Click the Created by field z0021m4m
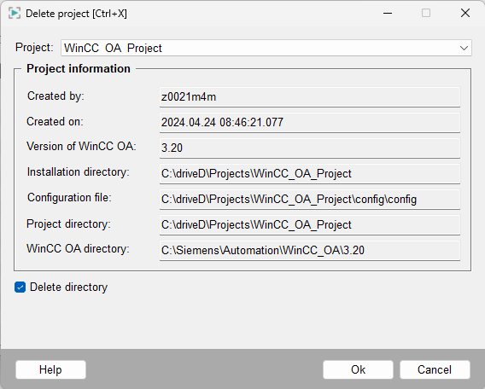Screen dimensions: 485x389 (x=310, y=97)
